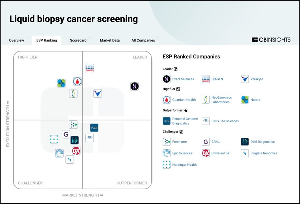Click the Epic Sciences logo on the chart

tap(59, 153)
